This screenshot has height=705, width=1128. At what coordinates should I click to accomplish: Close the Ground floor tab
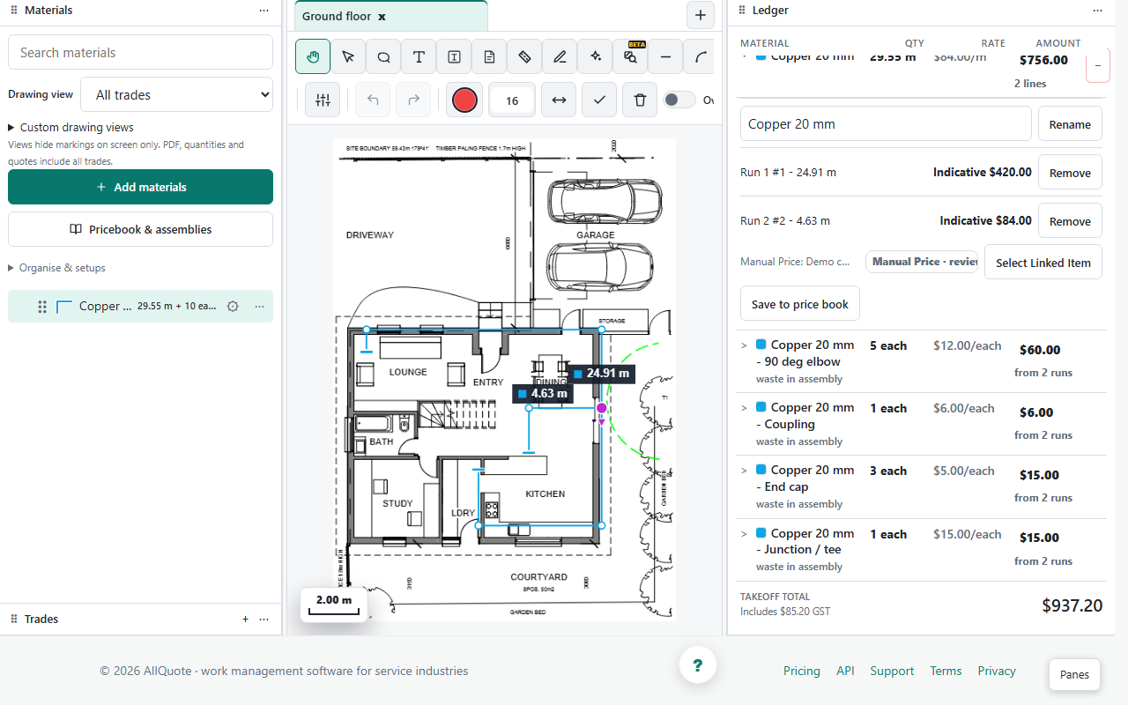(x=382, y=17)
